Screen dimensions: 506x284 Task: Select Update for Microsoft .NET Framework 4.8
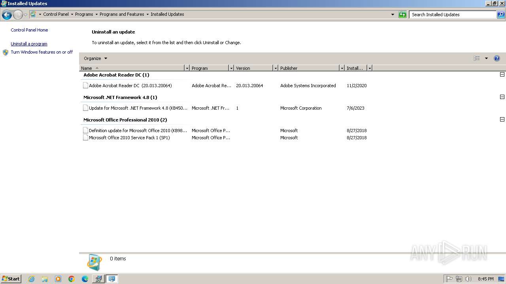(138, 108)
